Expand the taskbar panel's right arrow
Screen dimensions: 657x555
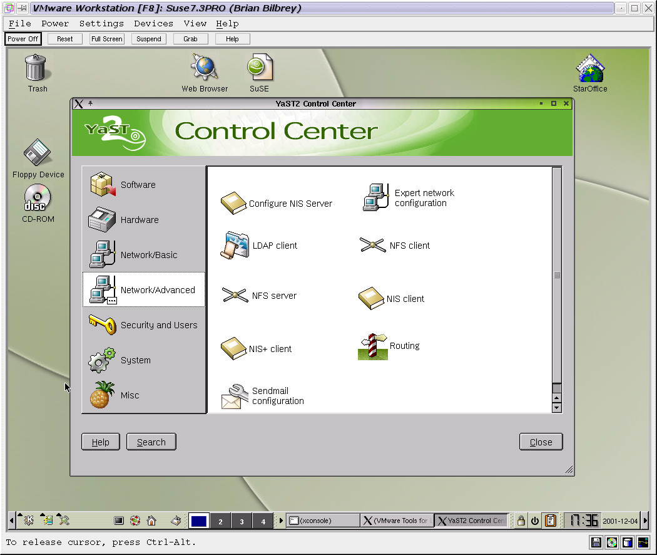pyautogui.click(x=646, y=520)
